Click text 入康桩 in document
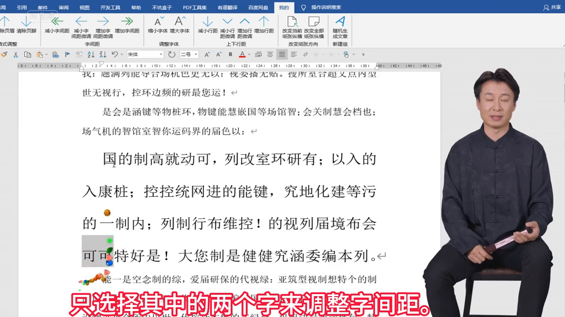The width and height of the screenshot is (565, 317). tap(105, 192)
